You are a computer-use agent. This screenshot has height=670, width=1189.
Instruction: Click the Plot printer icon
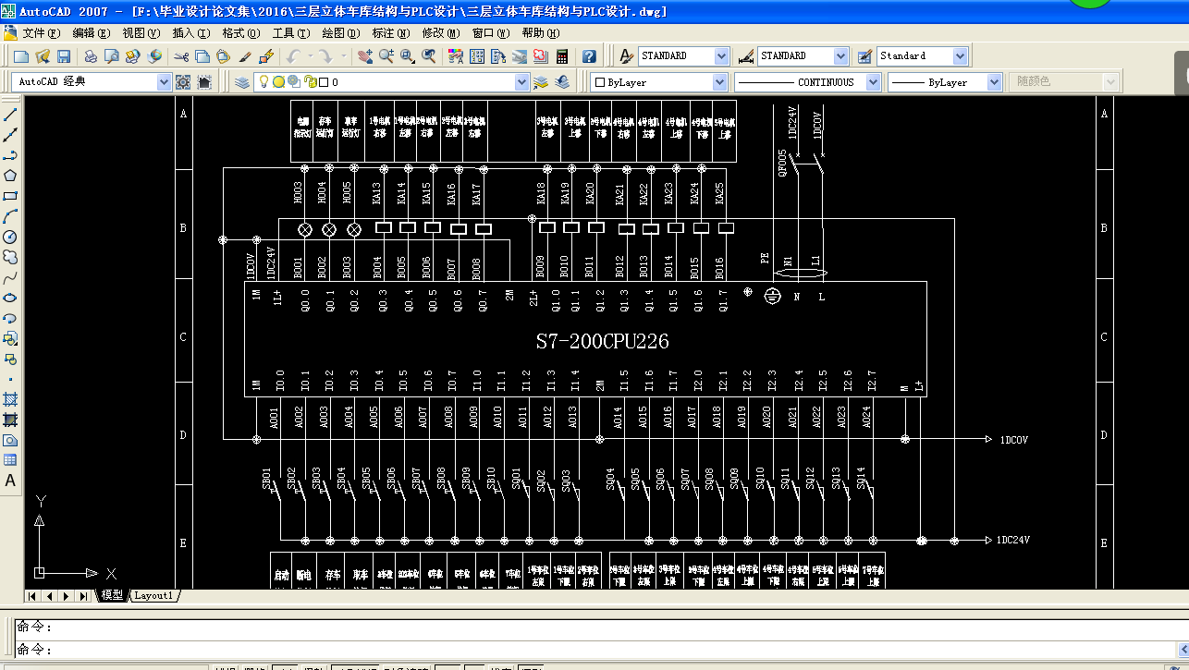pyautogui.click(x=91, y=56)
